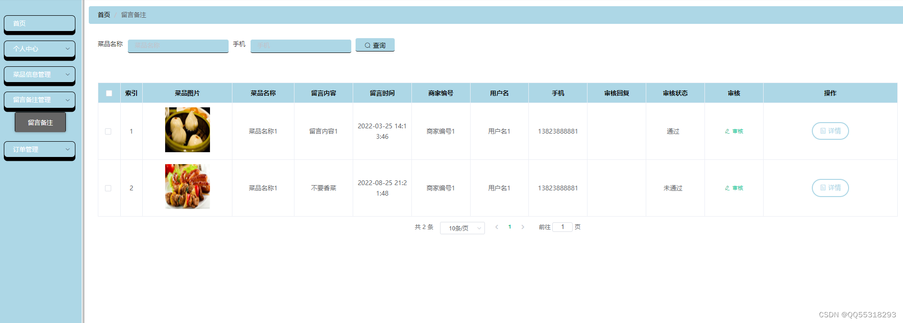The width and height of the screenshot is (903, 323).
Task: Expand the 订单管理 sidebar menu
Action: point(40,149)
